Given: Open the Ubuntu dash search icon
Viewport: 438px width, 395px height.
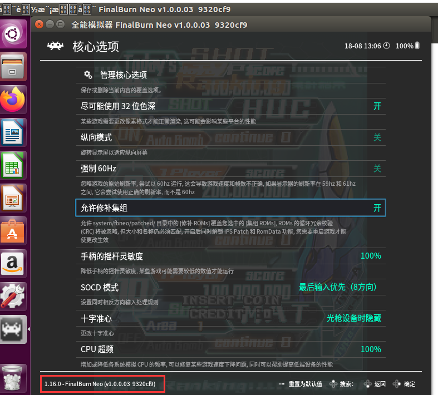Looking at the screenshot, I should coord(12,34).
